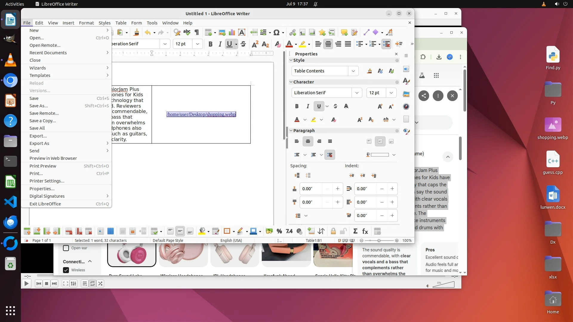Click the zoom slider in status bar
This screenshot has width=573, height=322.
(379, 241)
